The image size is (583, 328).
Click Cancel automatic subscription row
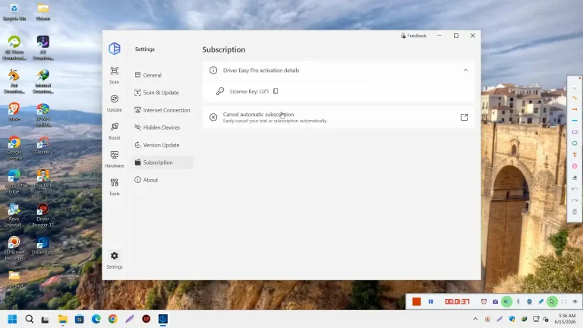pos(339,117)
